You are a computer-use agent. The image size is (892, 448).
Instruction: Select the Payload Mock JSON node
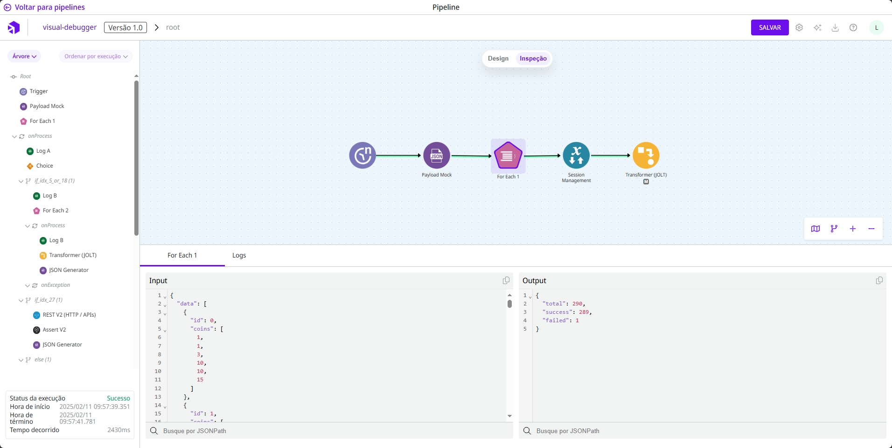[x=437, y=156]
